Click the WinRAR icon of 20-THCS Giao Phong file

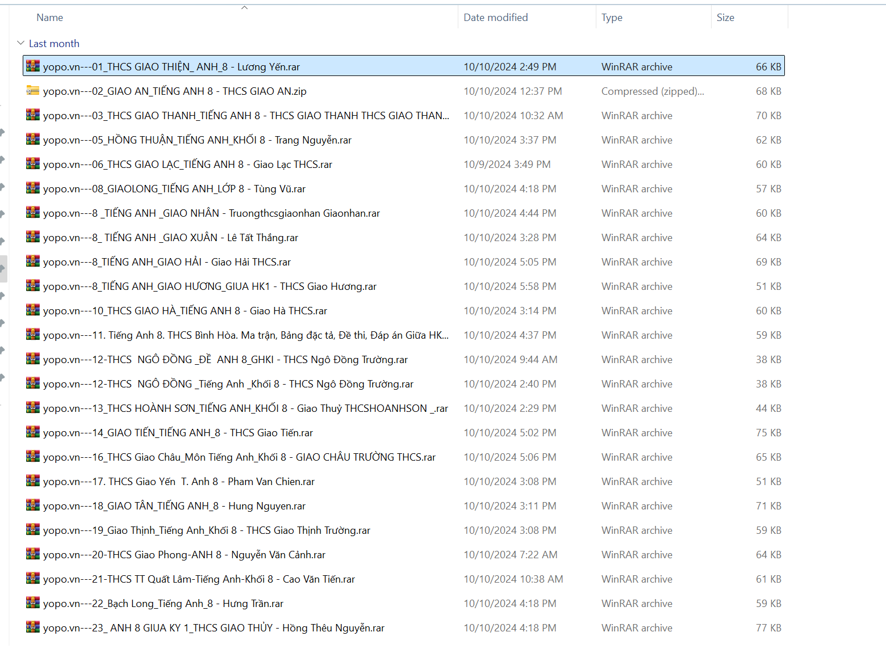pos(33,554)
